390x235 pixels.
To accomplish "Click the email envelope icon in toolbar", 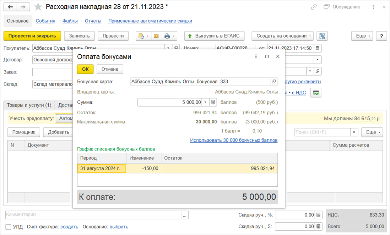I will pyautogui.click(x=156, y=36).
